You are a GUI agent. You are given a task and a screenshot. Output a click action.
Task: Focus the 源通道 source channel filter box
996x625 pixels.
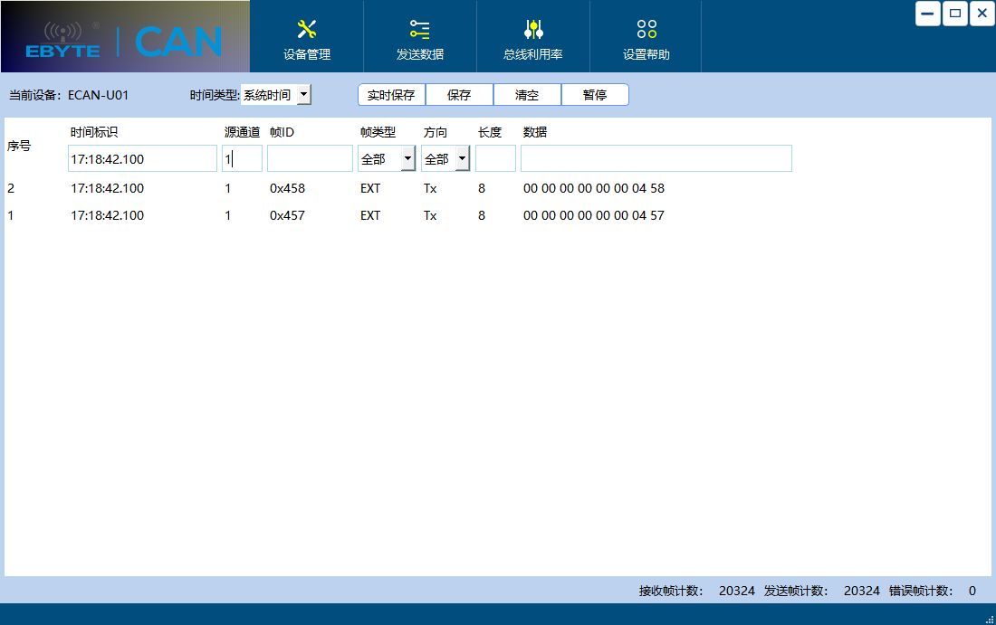tap(242, 157)
